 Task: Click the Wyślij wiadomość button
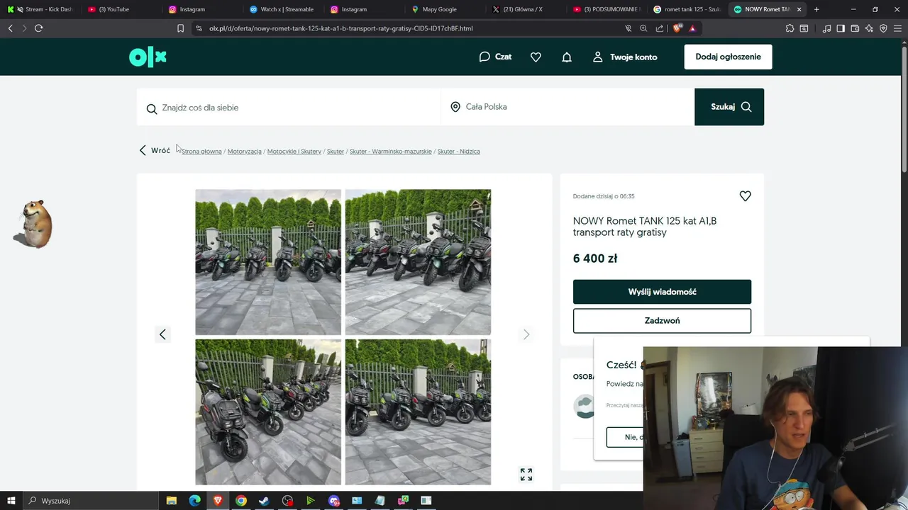(x=662, y=292)
